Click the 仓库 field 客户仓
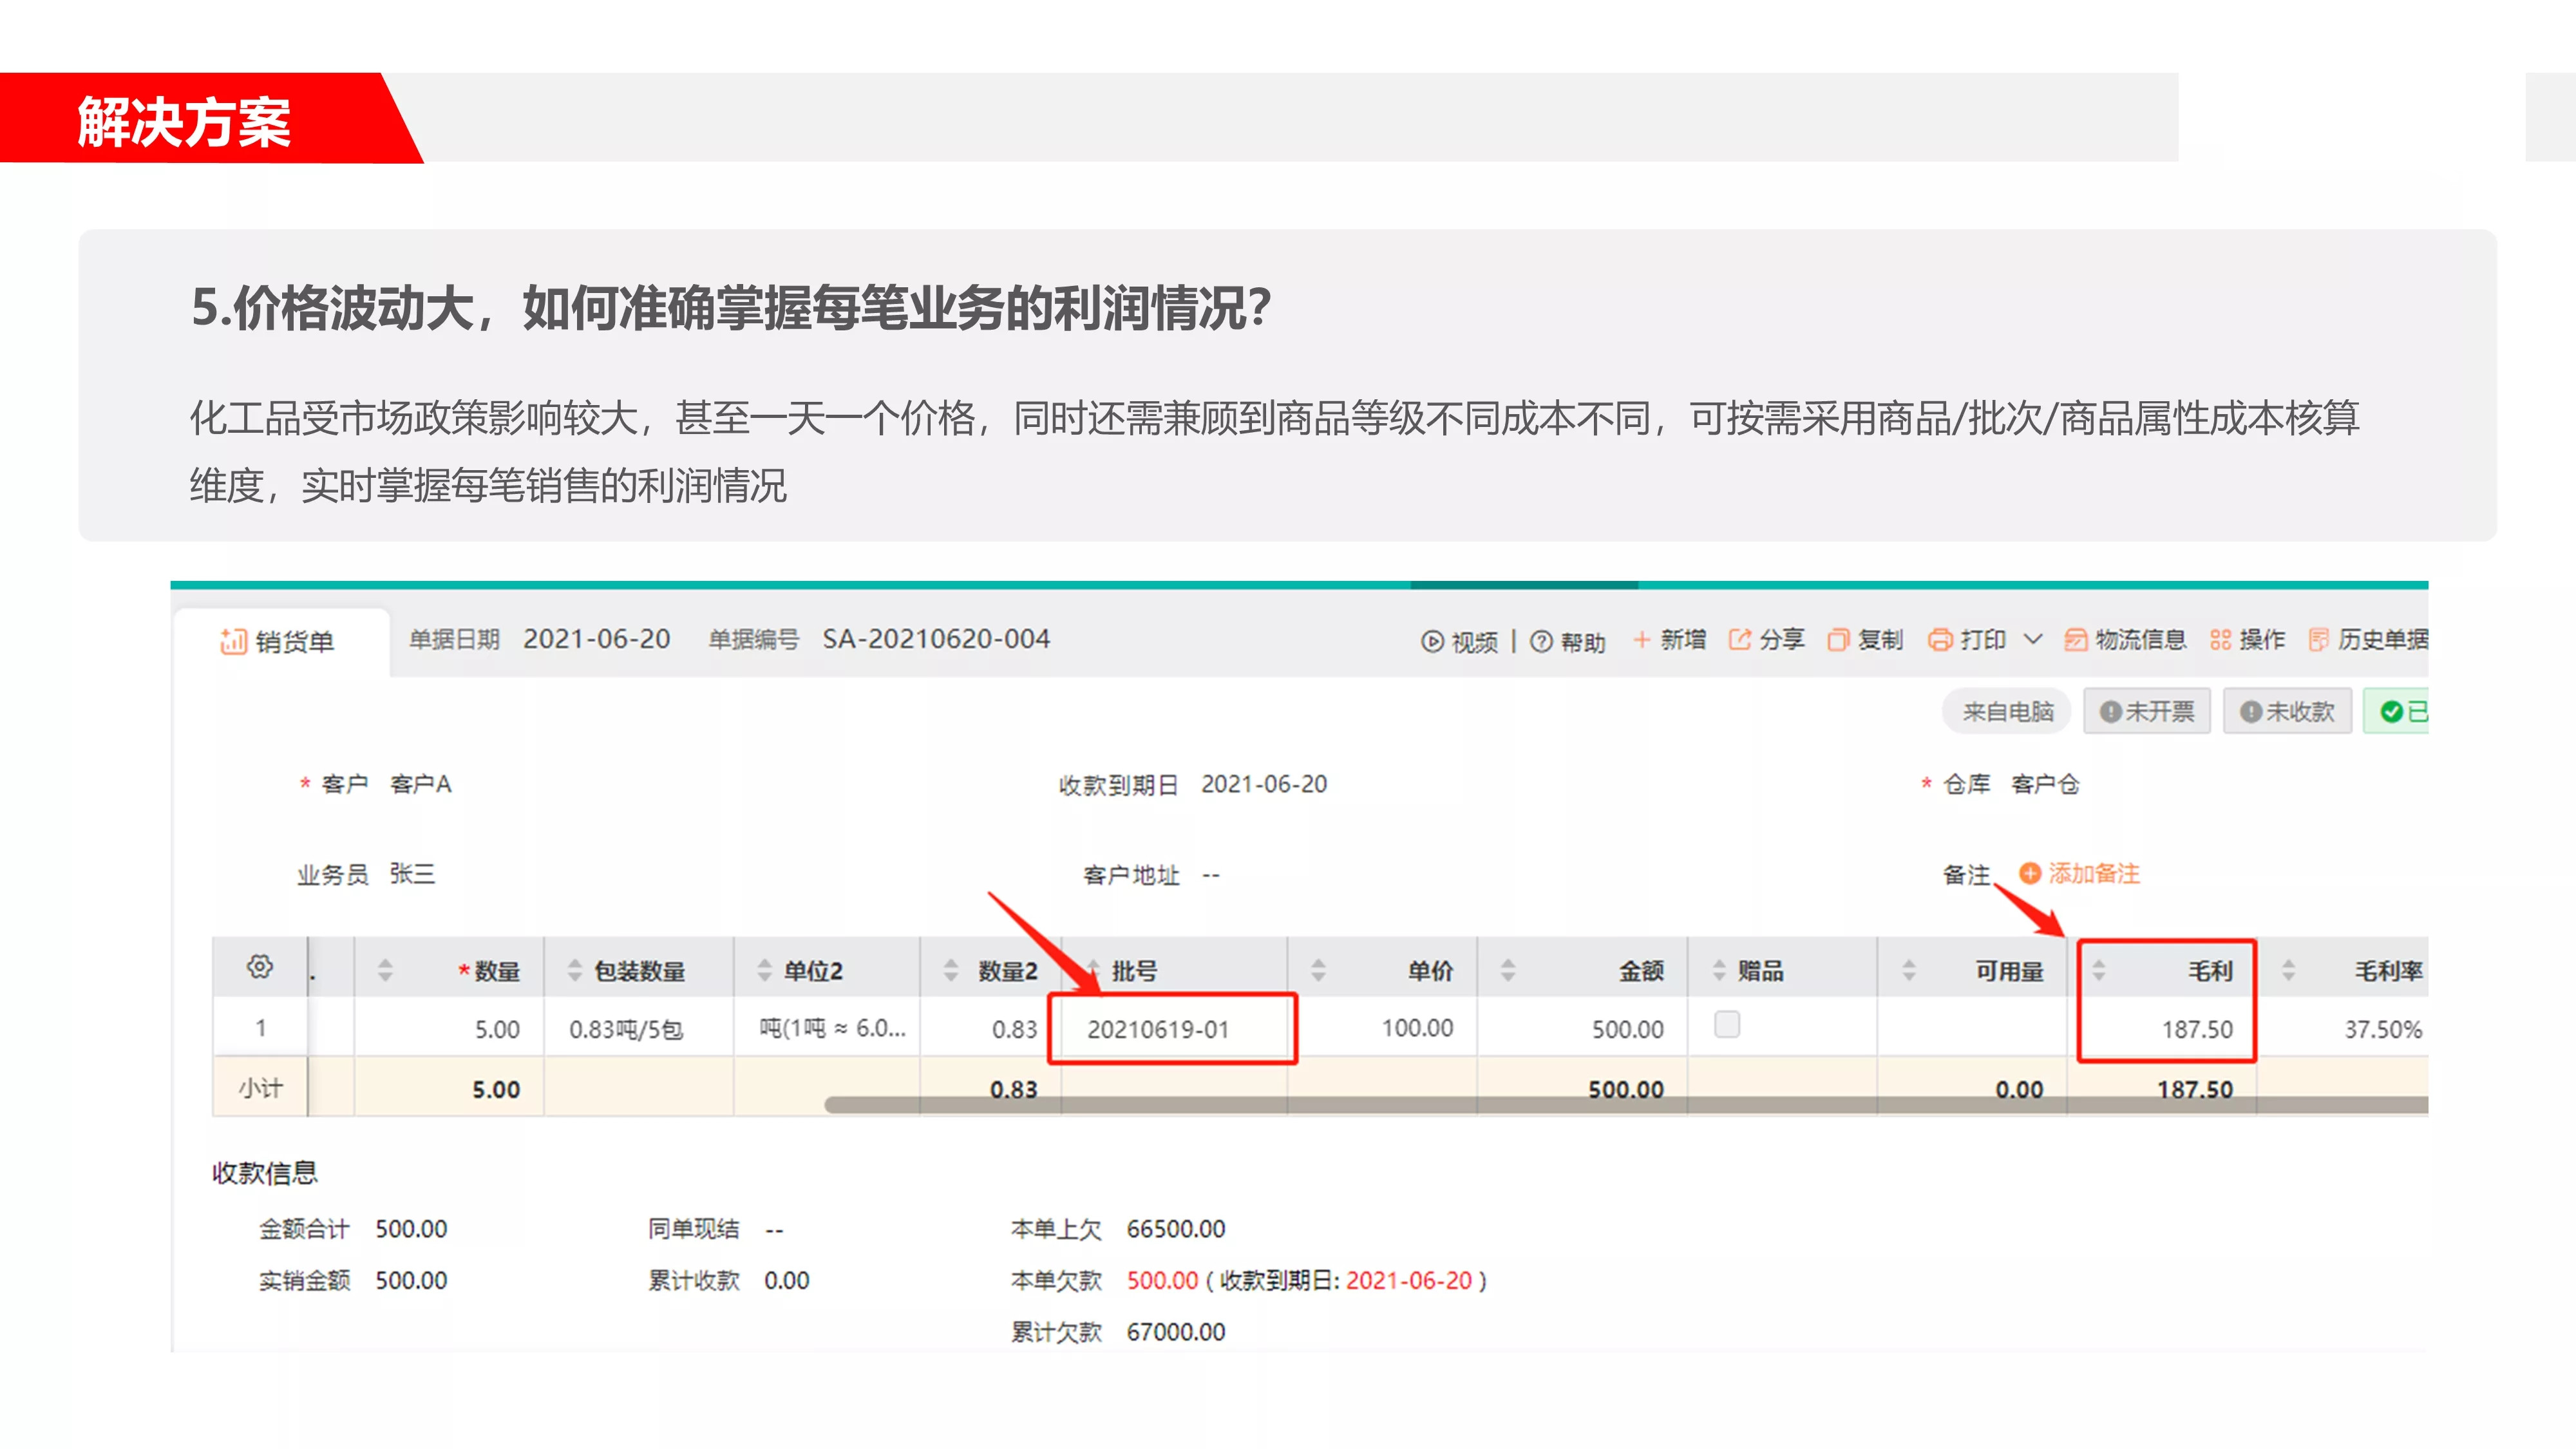This screenshot has width=2576, height=1449. [x=2045, y=784]
